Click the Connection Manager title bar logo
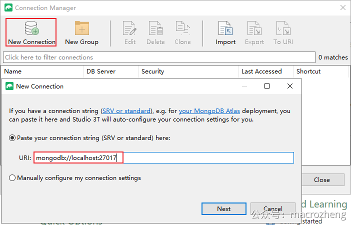The image size is (351, 225). tap(8, 7)
